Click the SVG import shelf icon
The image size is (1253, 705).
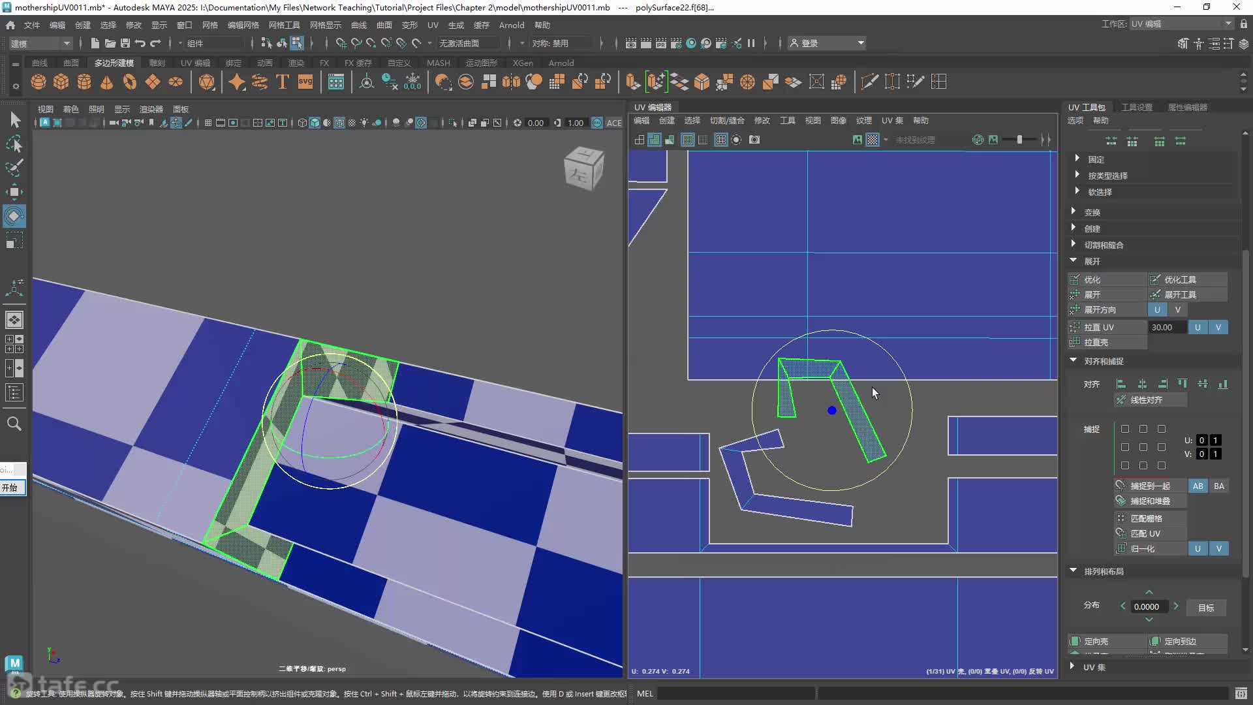(305, 82)
